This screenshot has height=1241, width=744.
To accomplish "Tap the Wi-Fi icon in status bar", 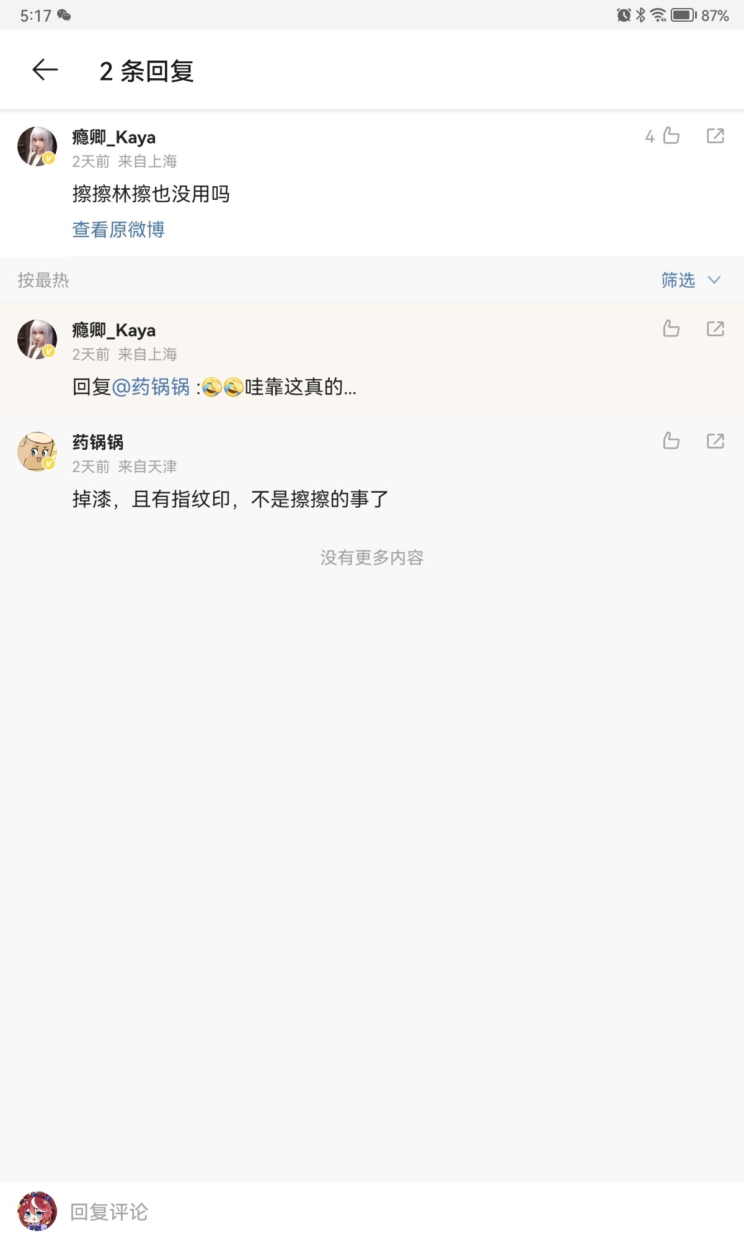I will (x=658, y=15).
